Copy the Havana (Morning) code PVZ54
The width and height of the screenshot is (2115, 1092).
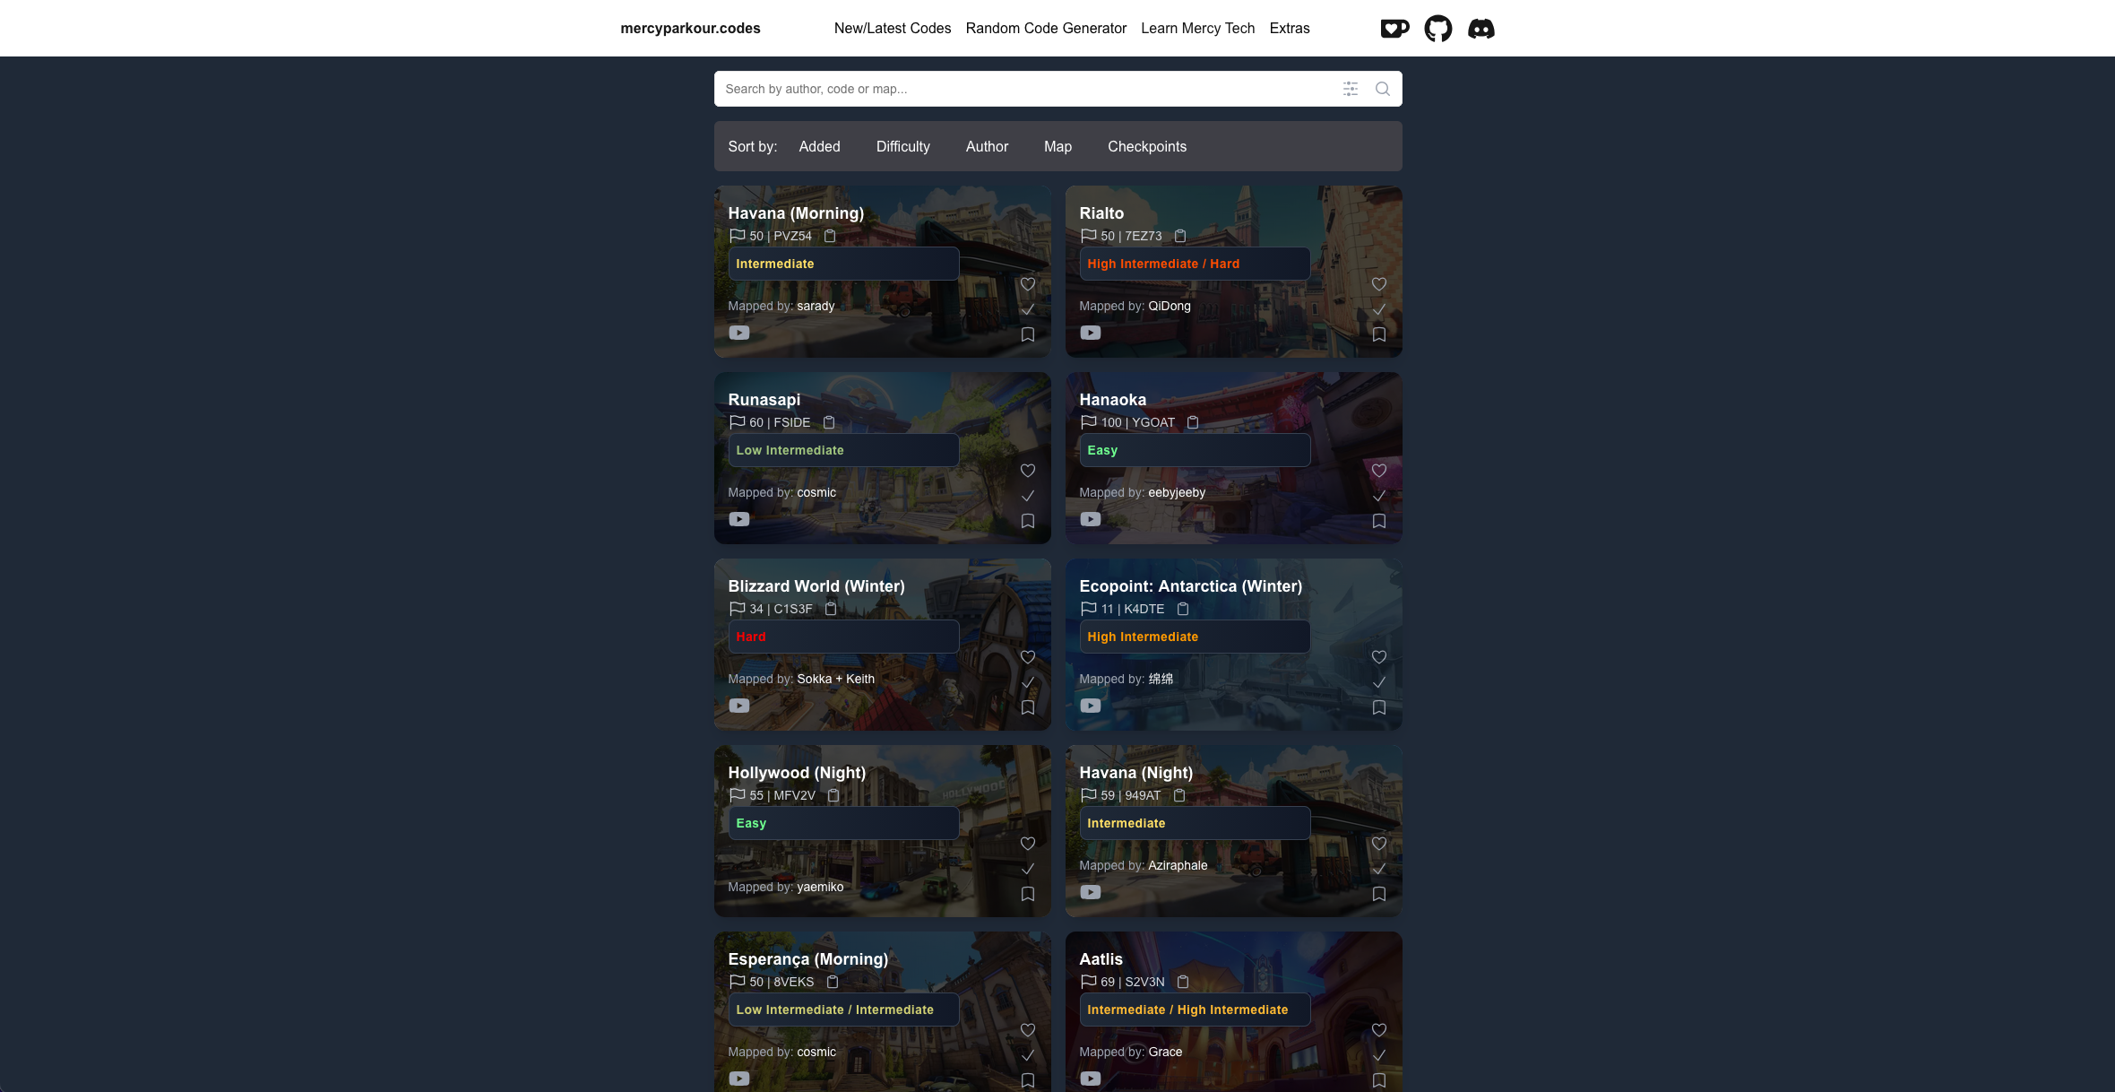click(x=830, y=236)
